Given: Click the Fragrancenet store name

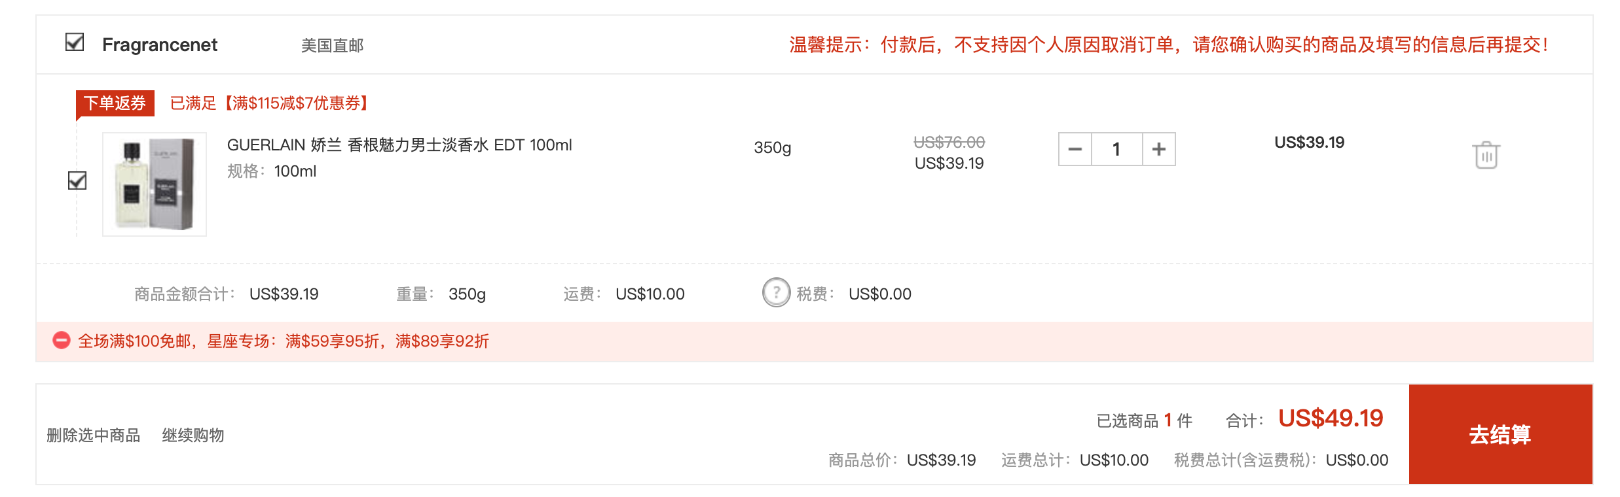Looking at the screenshot, I should [160, 44].
